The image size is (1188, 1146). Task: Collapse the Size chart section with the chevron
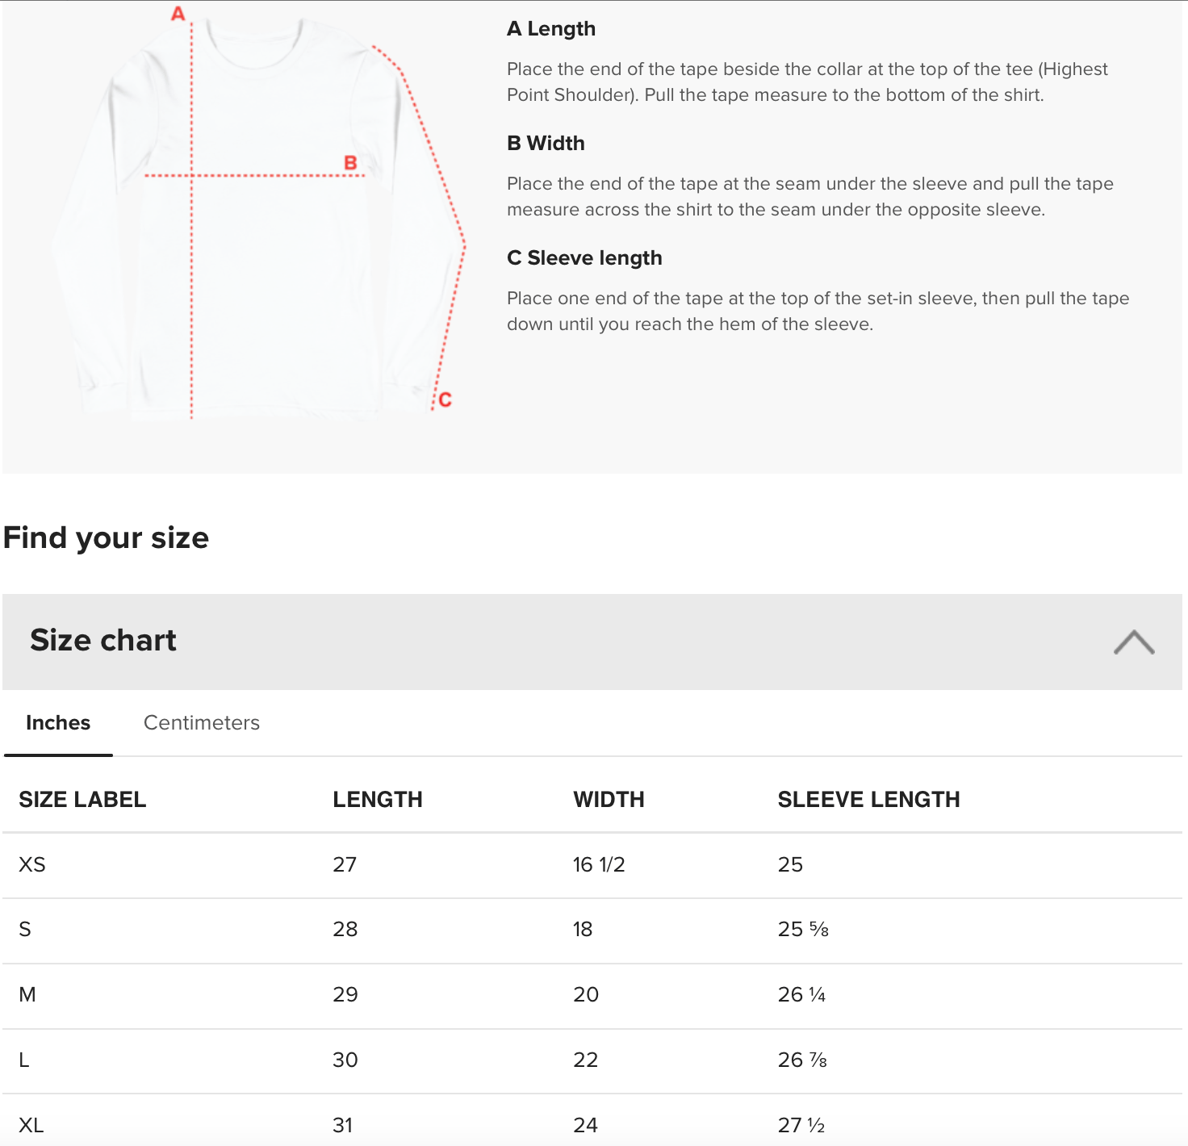[x=1134, y=642]
